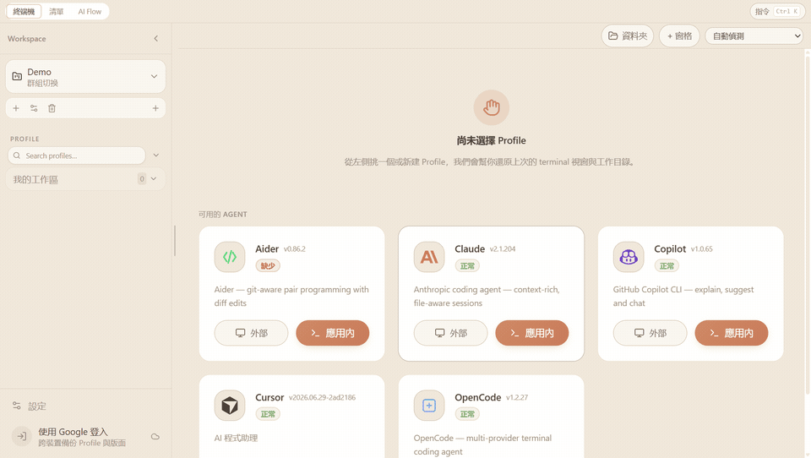Click Claude version v2.1.204 text
This screenshot has width=811, height=458.
pyautogui.click(x=503, y=249)
